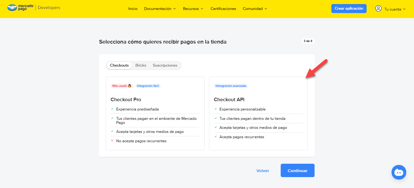
Task: Click the fire emoji on Más usado badge
Action: [130, 86]
